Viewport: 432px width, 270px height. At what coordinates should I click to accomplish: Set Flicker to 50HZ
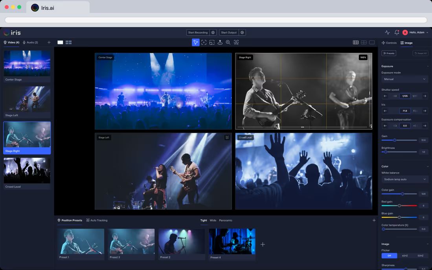coord(421,256)
